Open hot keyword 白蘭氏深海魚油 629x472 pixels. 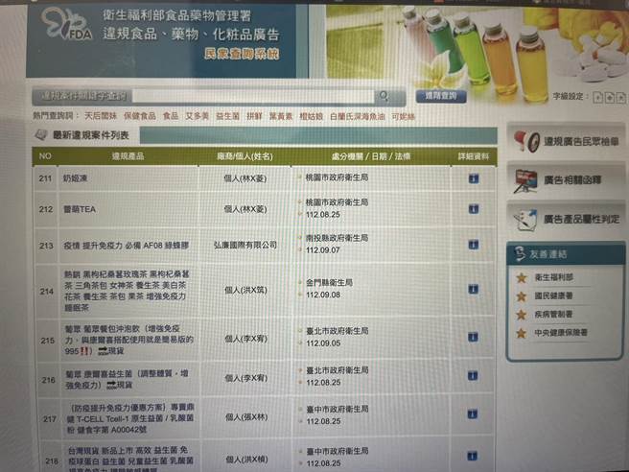coord(357,116)
